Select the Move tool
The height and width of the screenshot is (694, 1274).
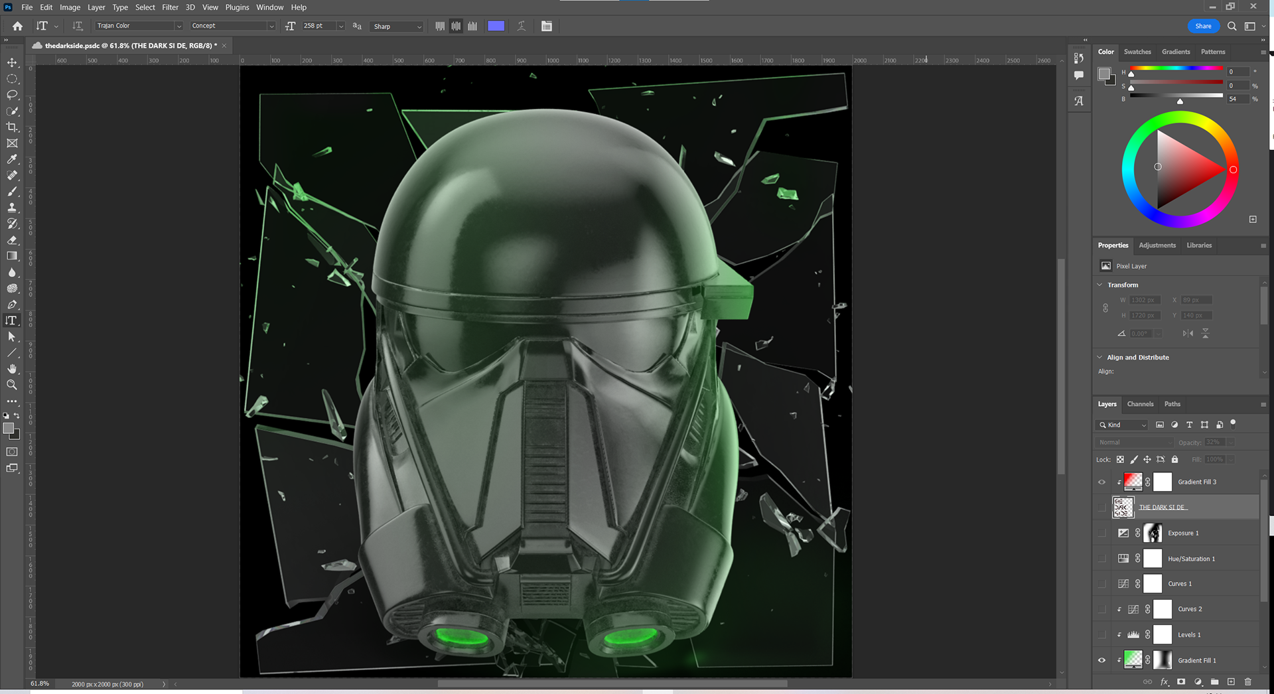pyautogui.click(x=12, y=62)
